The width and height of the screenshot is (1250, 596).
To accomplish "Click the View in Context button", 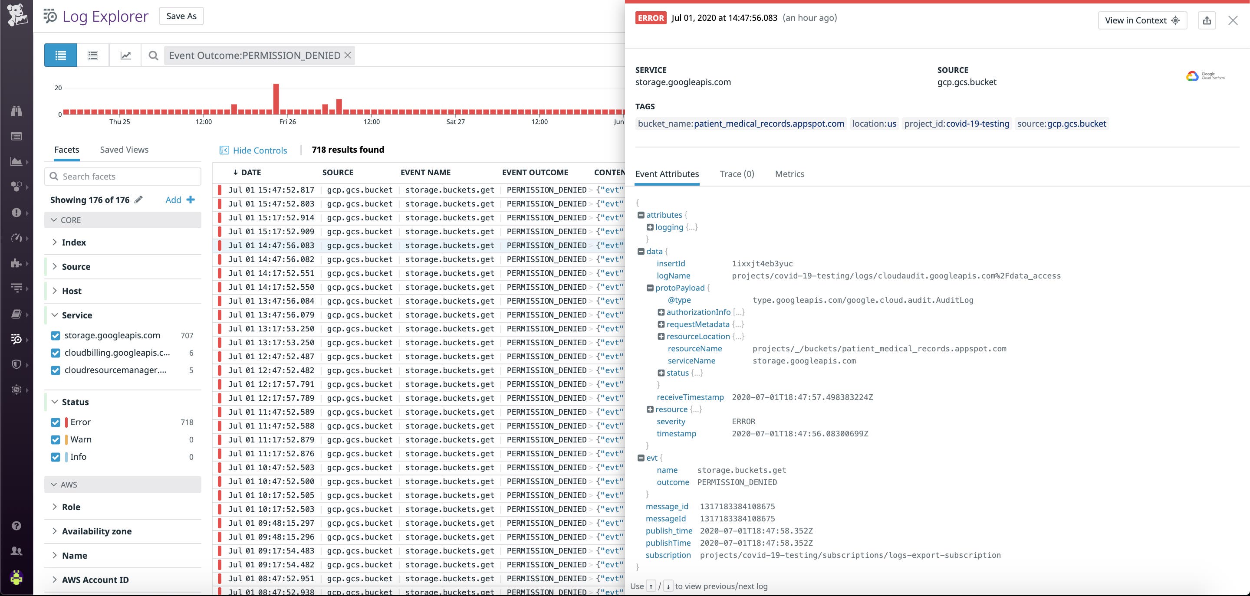I will pyautogui.click(x=1142, y=20).
